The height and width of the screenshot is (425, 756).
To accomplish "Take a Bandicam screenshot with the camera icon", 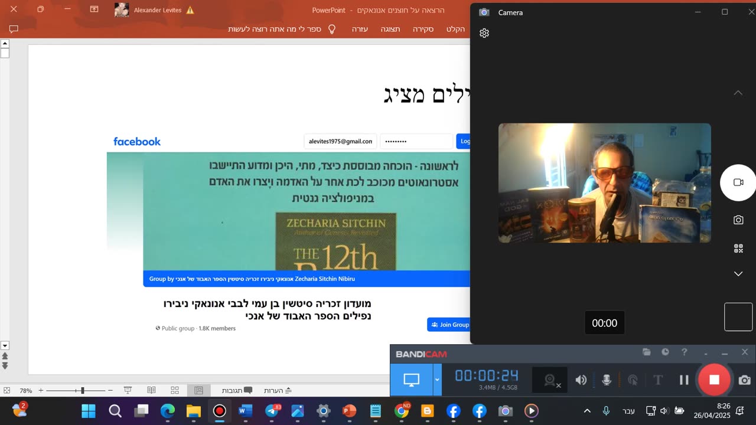I will (745, 380).
